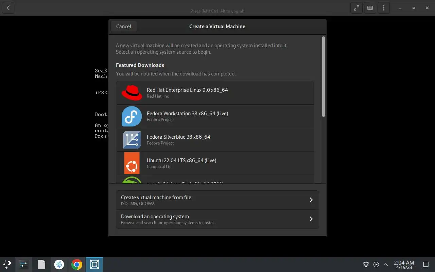Image resolution: width=435 pixels, height=272 pixels.
Task: Pick Fedora Silverblue 38 x86_64 entry
Action: pyautogui.click(x=215, y=140)
